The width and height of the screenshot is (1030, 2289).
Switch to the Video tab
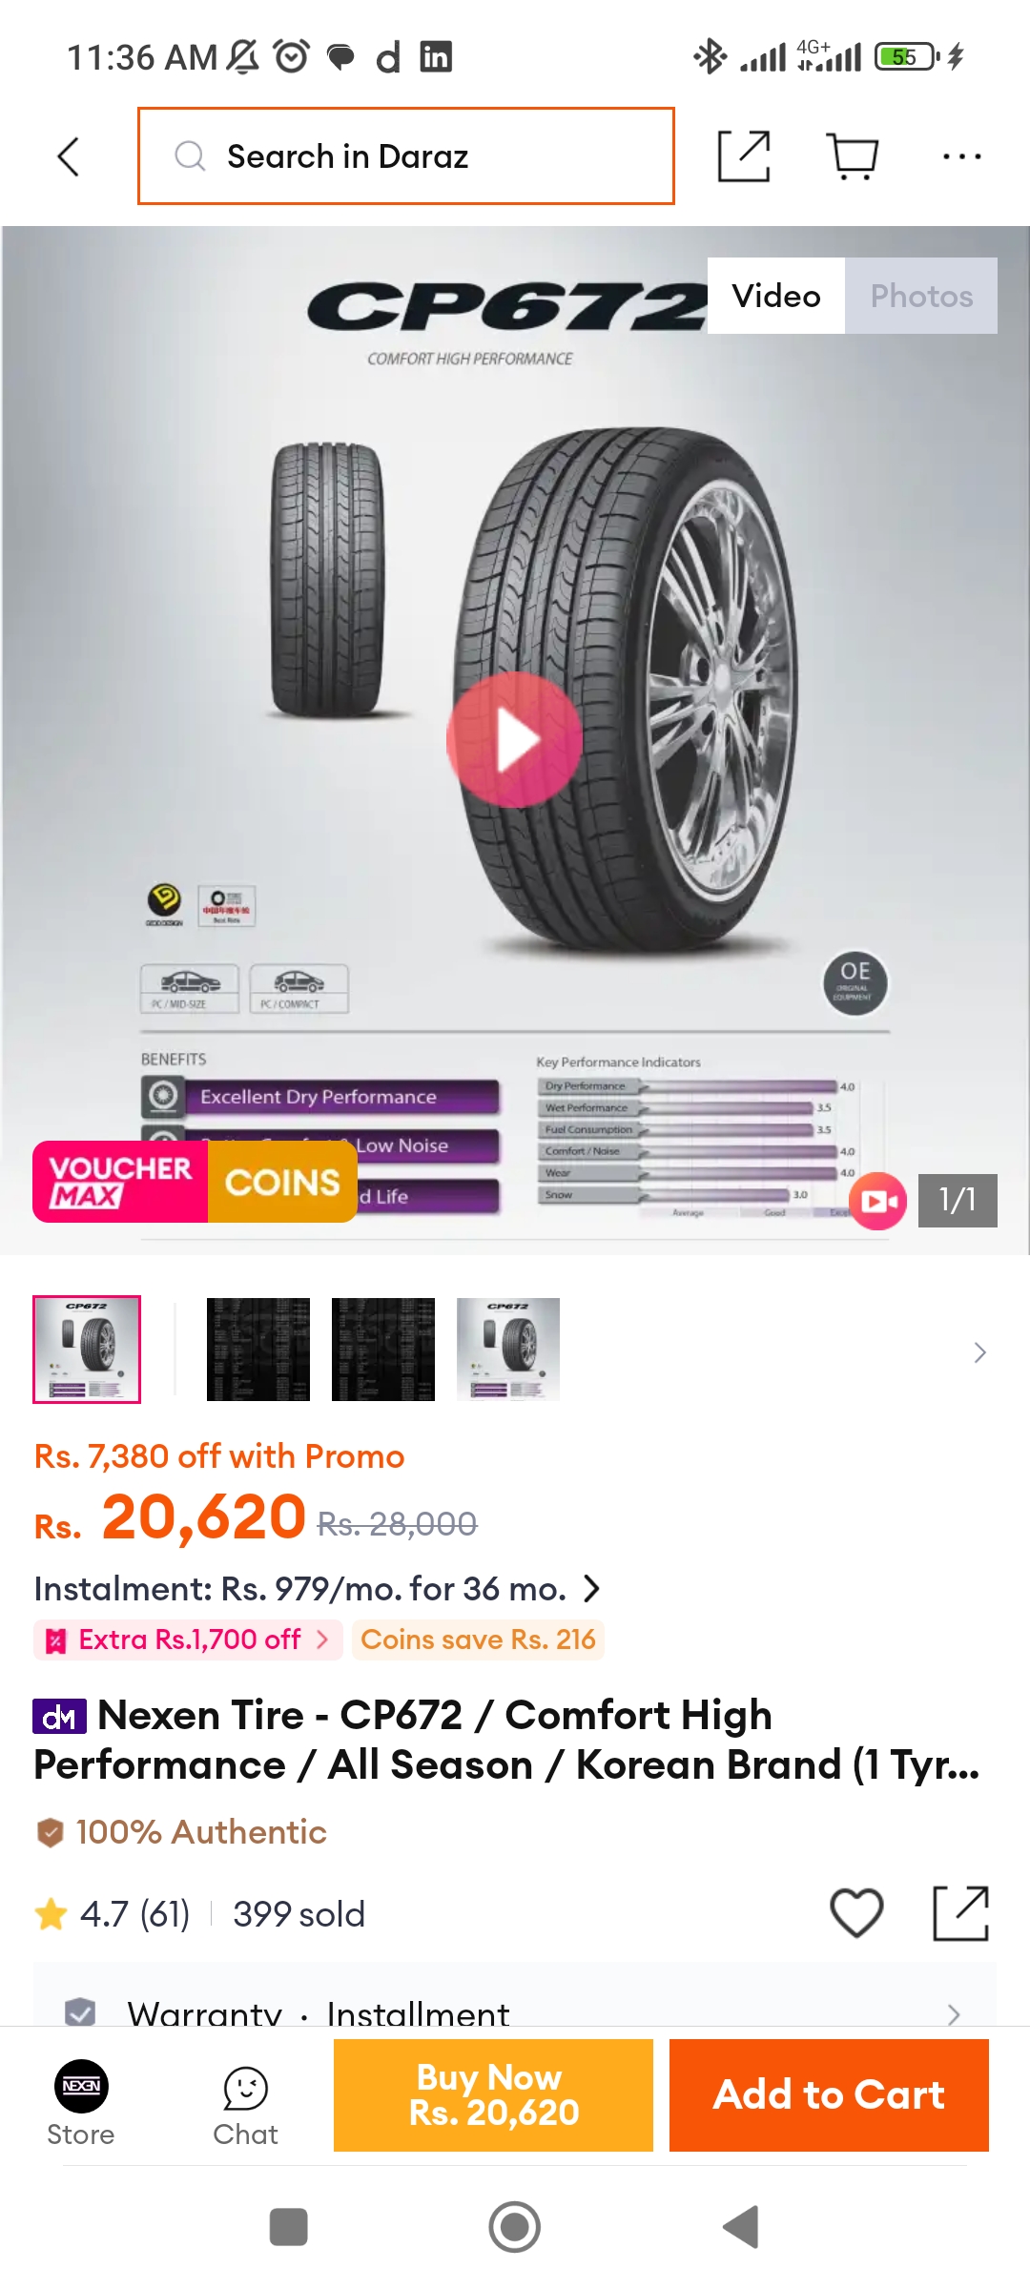776,296
